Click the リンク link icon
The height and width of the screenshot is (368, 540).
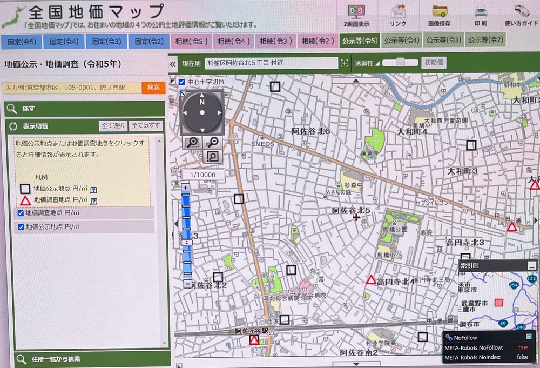398,16
